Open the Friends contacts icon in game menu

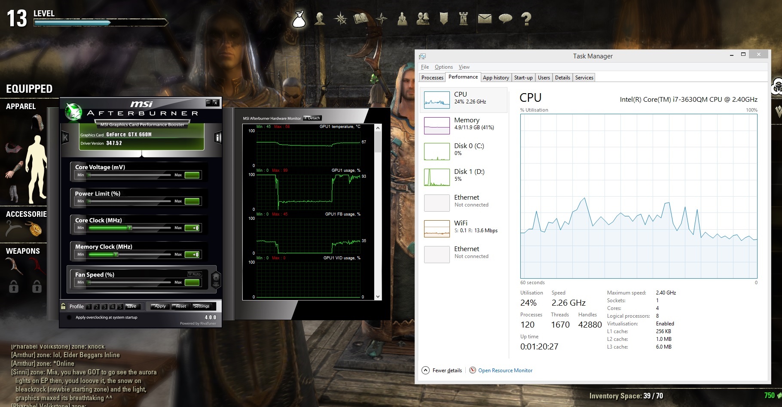(423, 18)
